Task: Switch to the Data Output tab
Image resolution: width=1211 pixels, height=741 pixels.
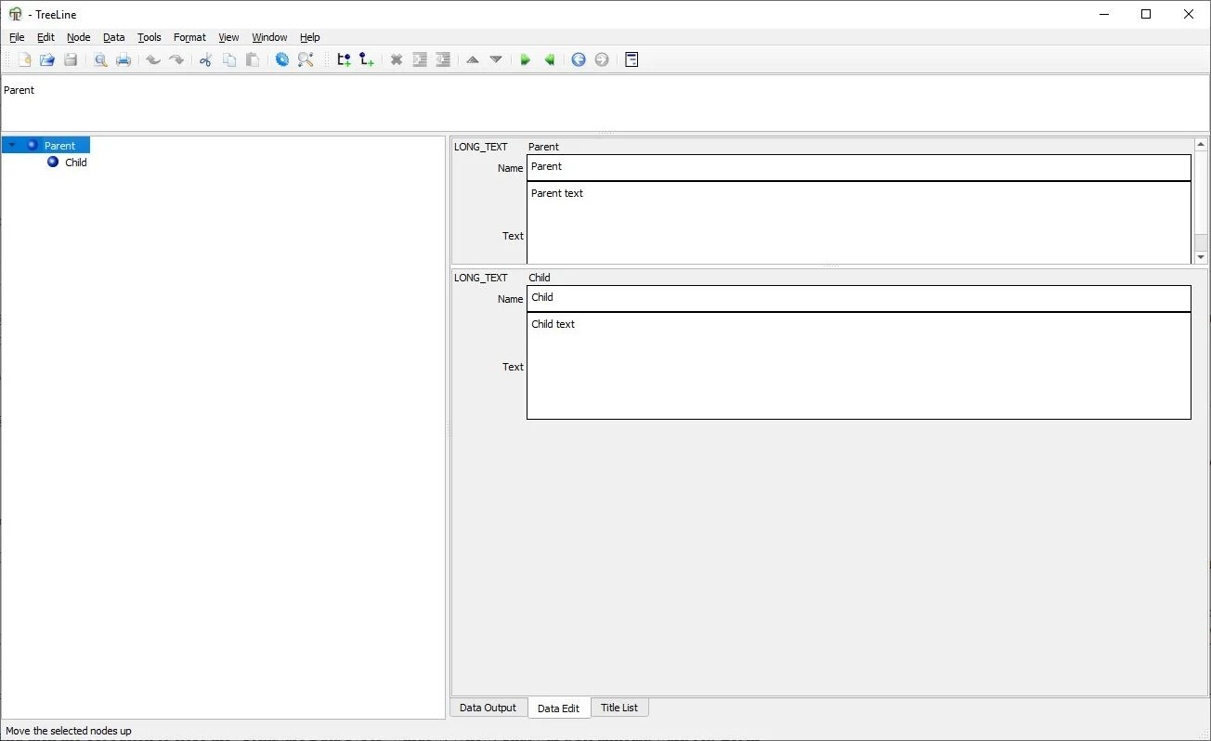Action: (x=488, y=708)
